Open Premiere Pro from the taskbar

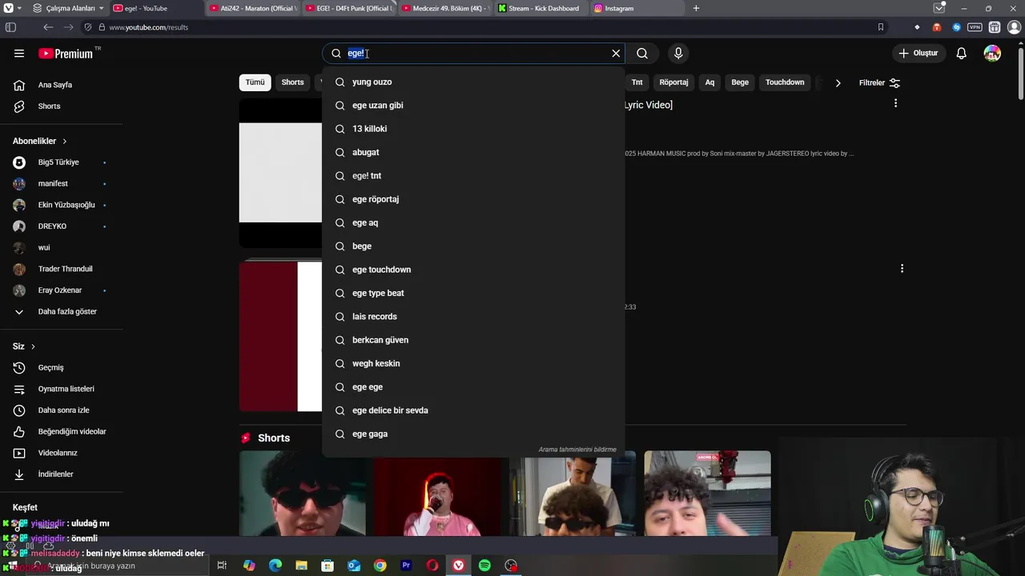[406, 566]
